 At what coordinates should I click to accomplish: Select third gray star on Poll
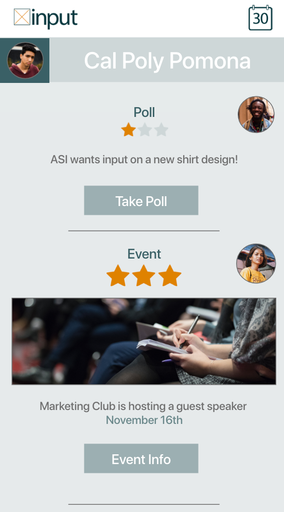161,130
